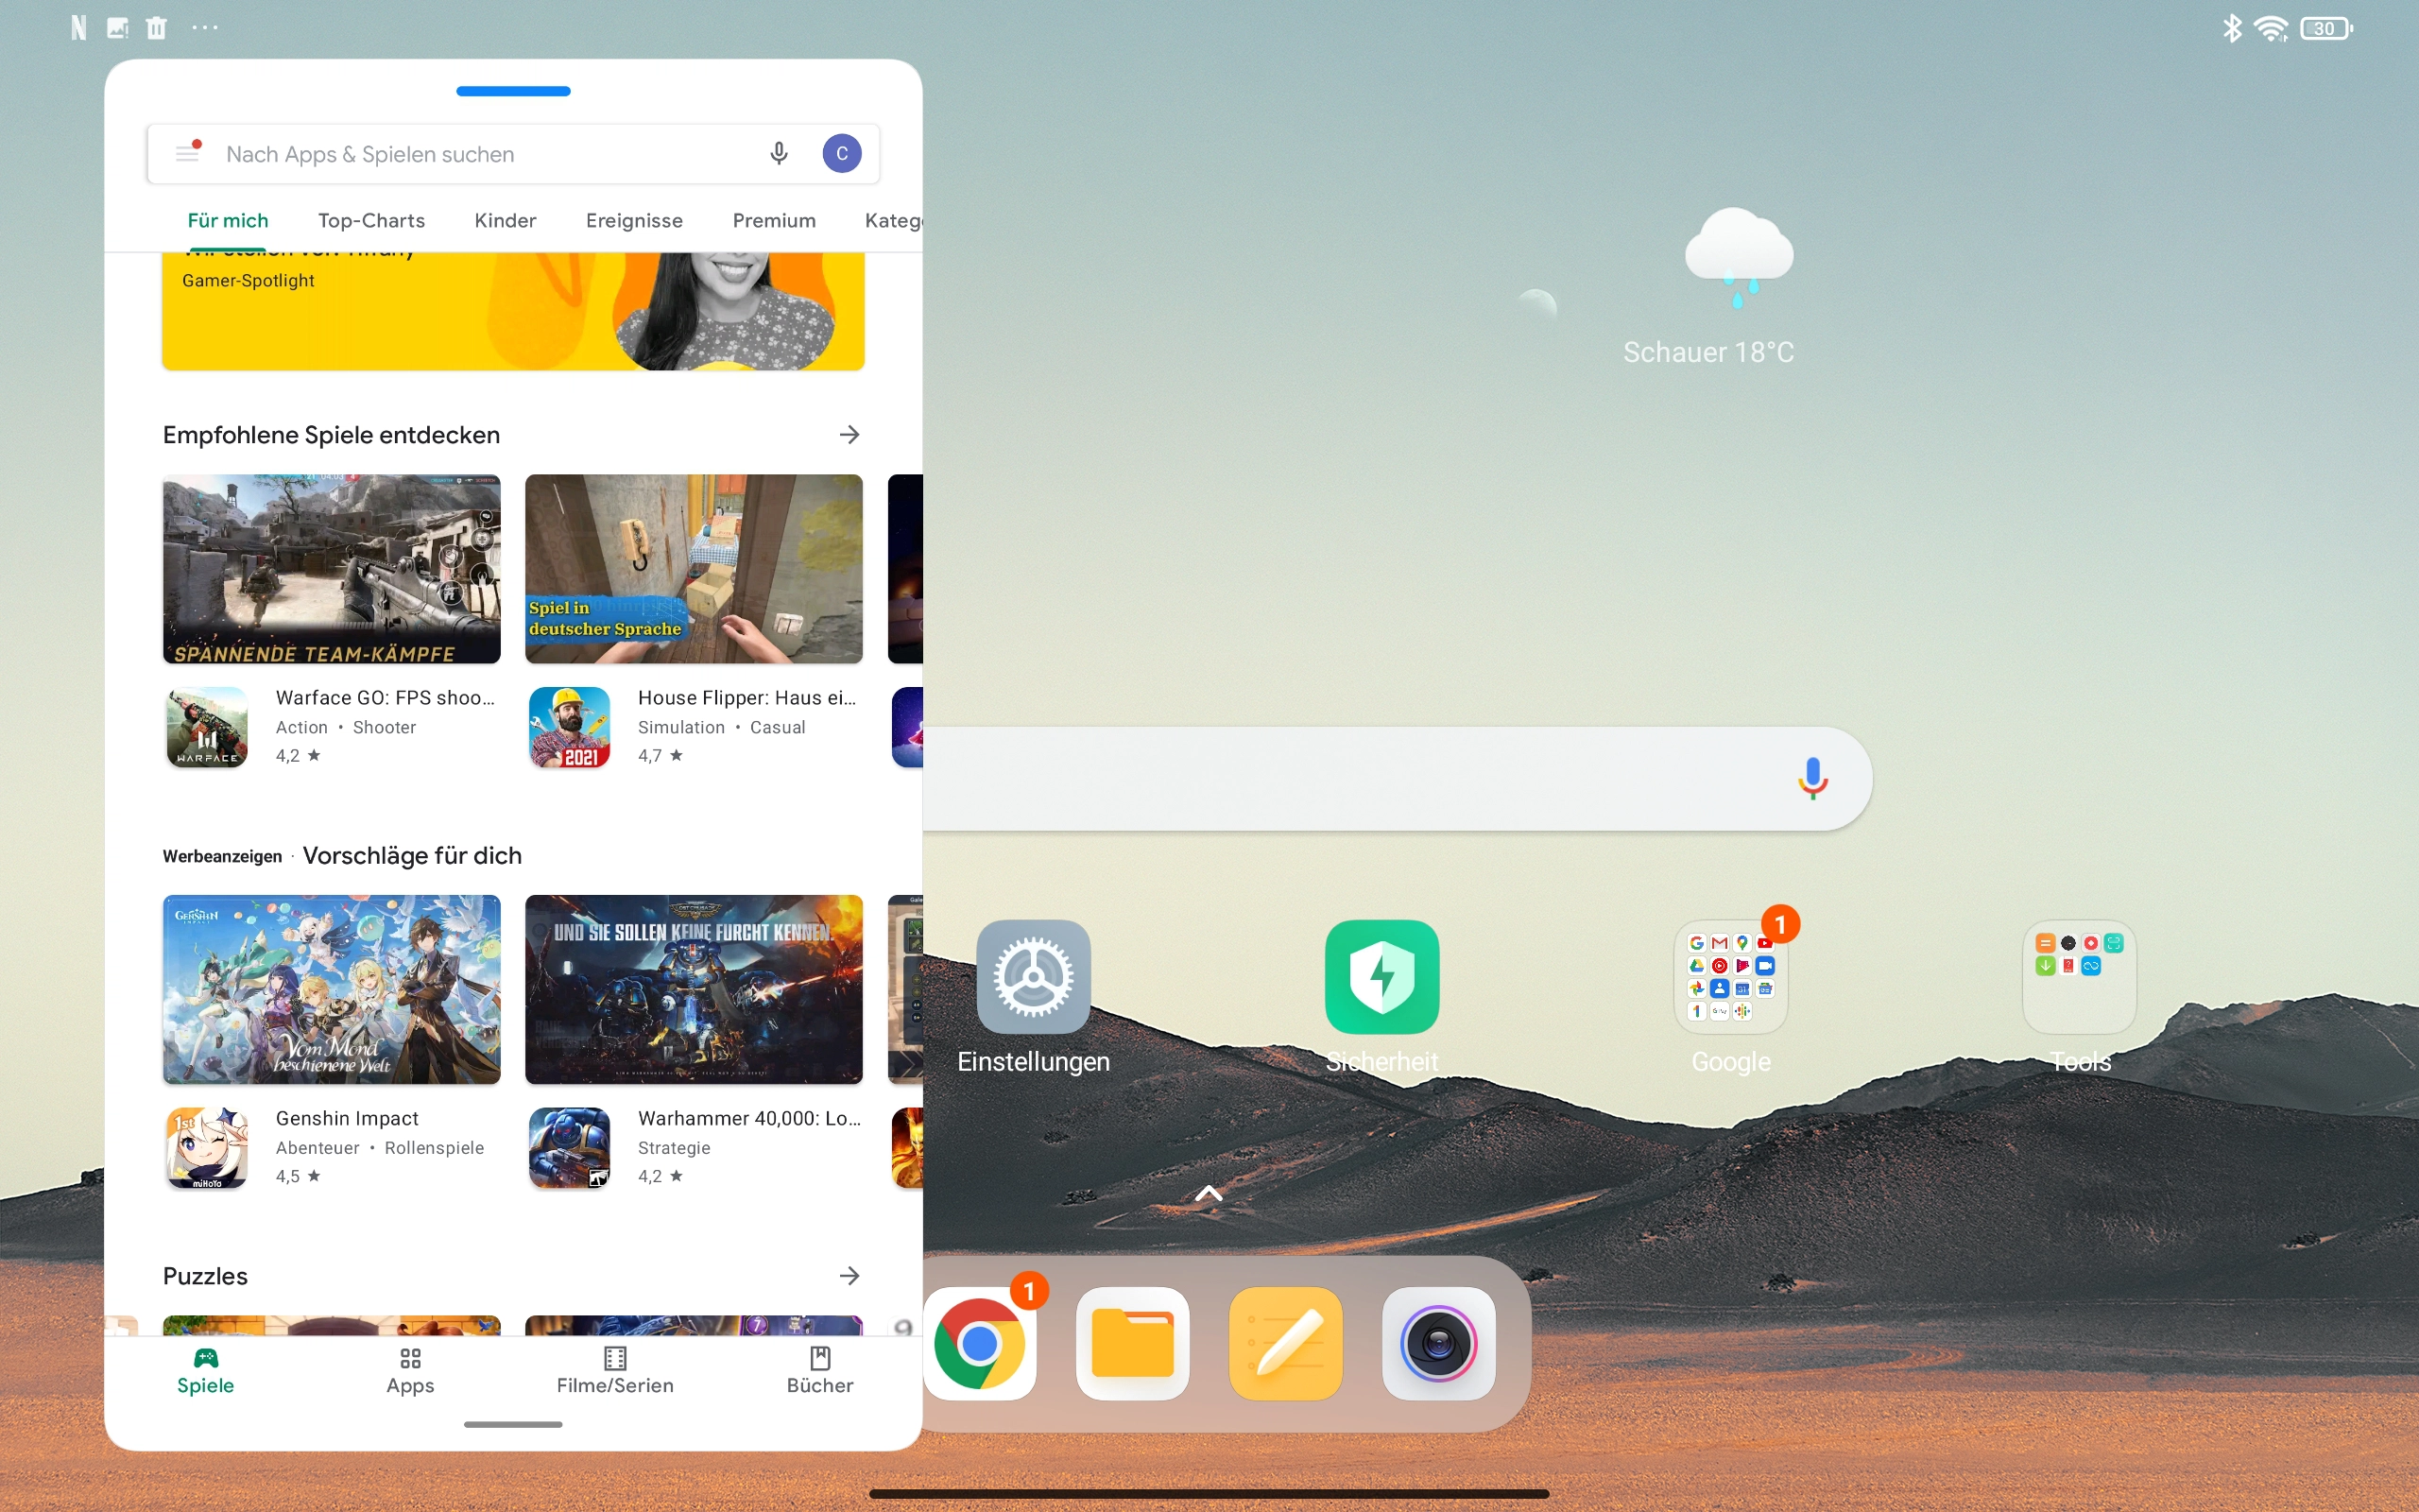Tap the House Flipper app icon
Viewport: 2419px width, 1512px height.
coord(569,727)
